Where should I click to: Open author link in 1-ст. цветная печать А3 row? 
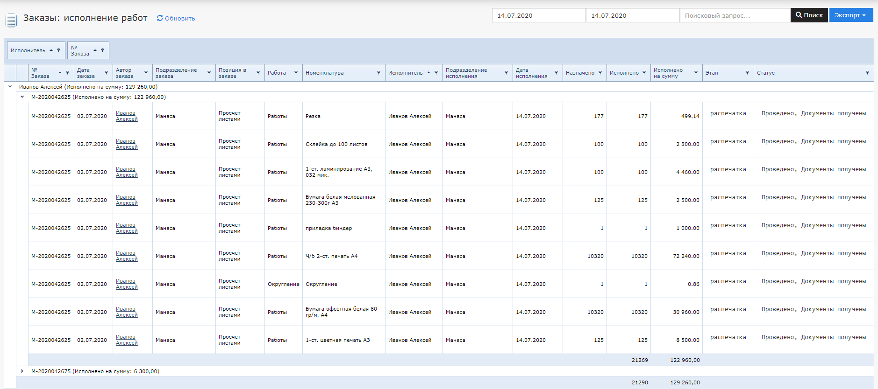coord(127,340)
